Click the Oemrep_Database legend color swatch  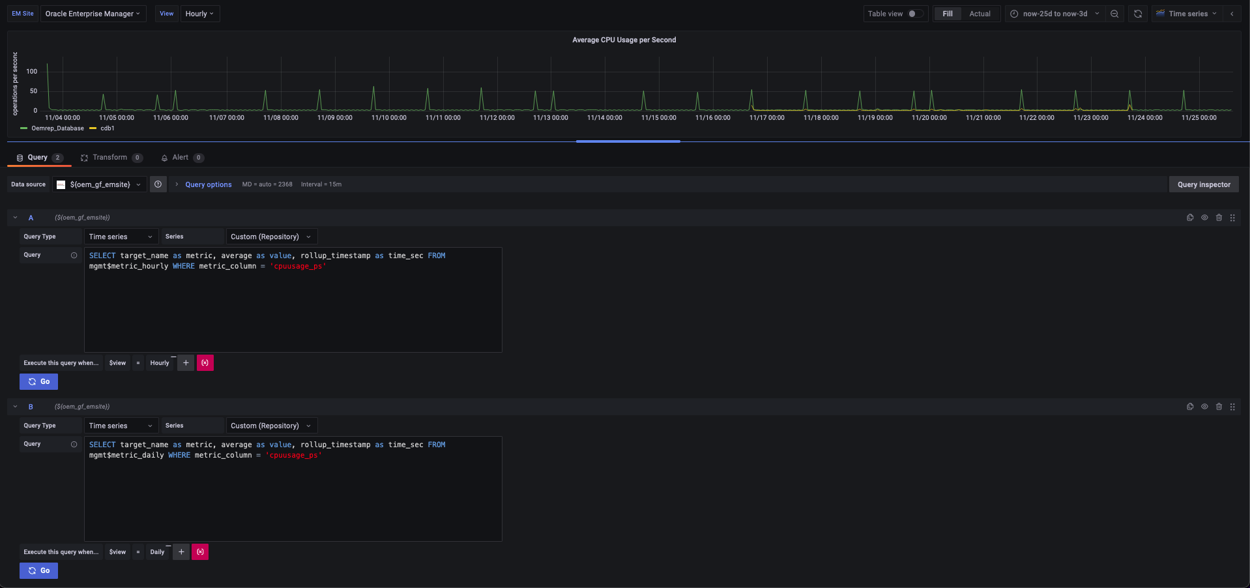(x=24, y=128)
